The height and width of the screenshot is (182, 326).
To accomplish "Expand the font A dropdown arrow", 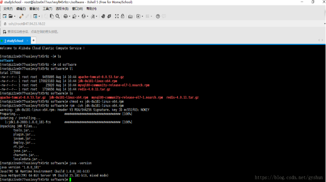I will click(x=97, y=16).
